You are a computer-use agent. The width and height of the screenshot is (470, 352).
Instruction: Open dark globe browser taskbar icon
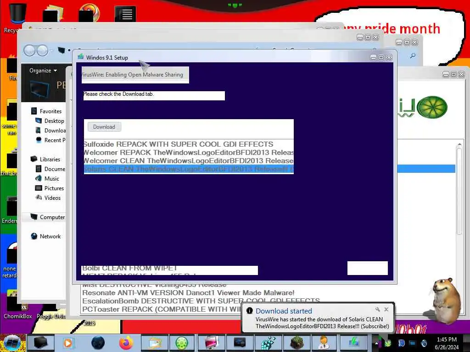pos(98,343)
